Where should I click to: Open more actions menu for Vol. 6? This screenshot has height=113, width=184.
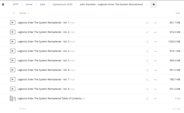(x=155, y=70)
